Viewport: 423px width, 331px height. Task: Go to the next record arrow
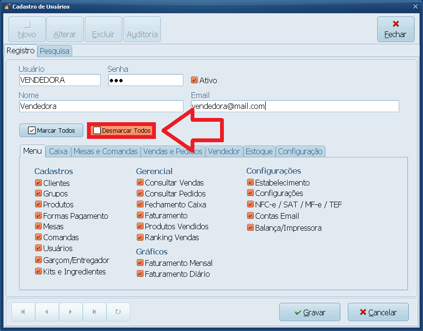pos(71,312)
